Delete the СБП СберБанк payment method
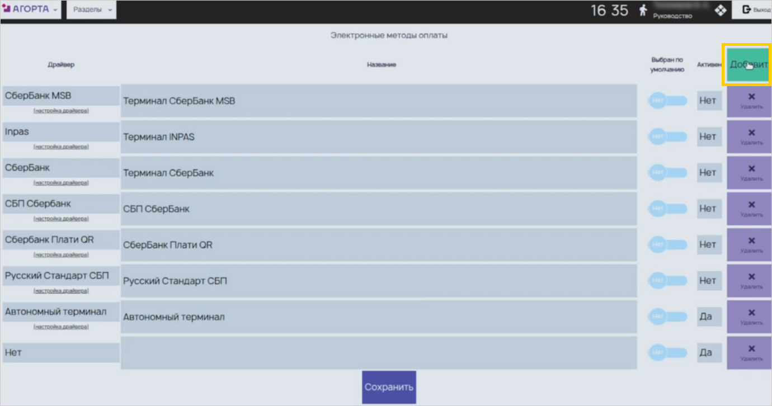The height and width of the screenshot is (406, 772). (x=749, y=209)
